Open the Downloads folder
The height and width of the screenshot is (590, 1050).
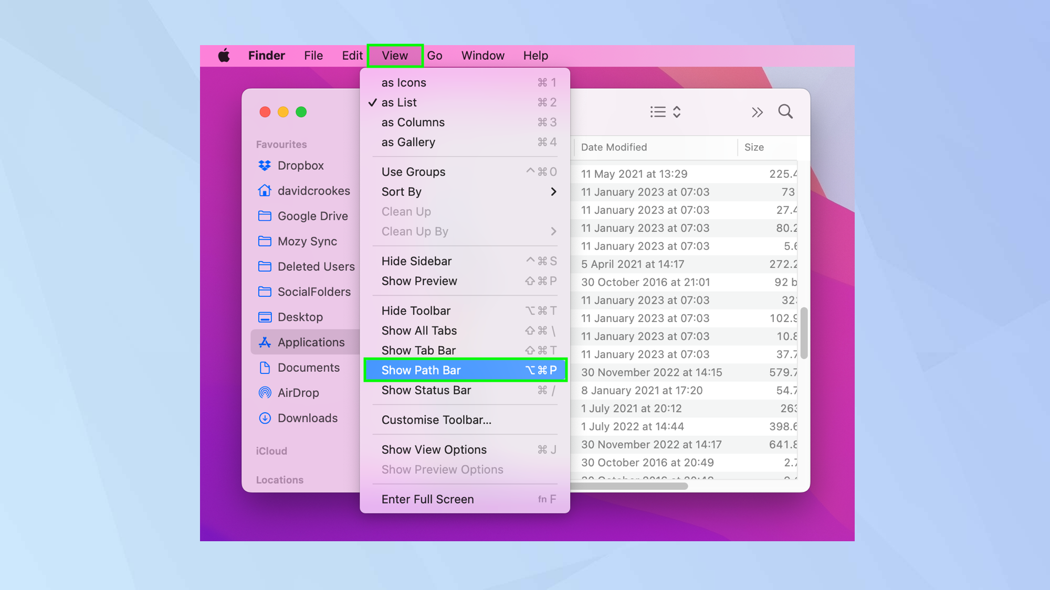click(307, 417)
